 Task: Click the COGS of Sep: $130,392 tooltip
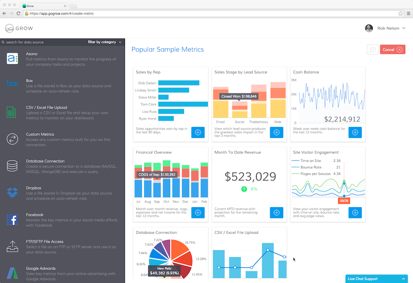click(157, 175)
